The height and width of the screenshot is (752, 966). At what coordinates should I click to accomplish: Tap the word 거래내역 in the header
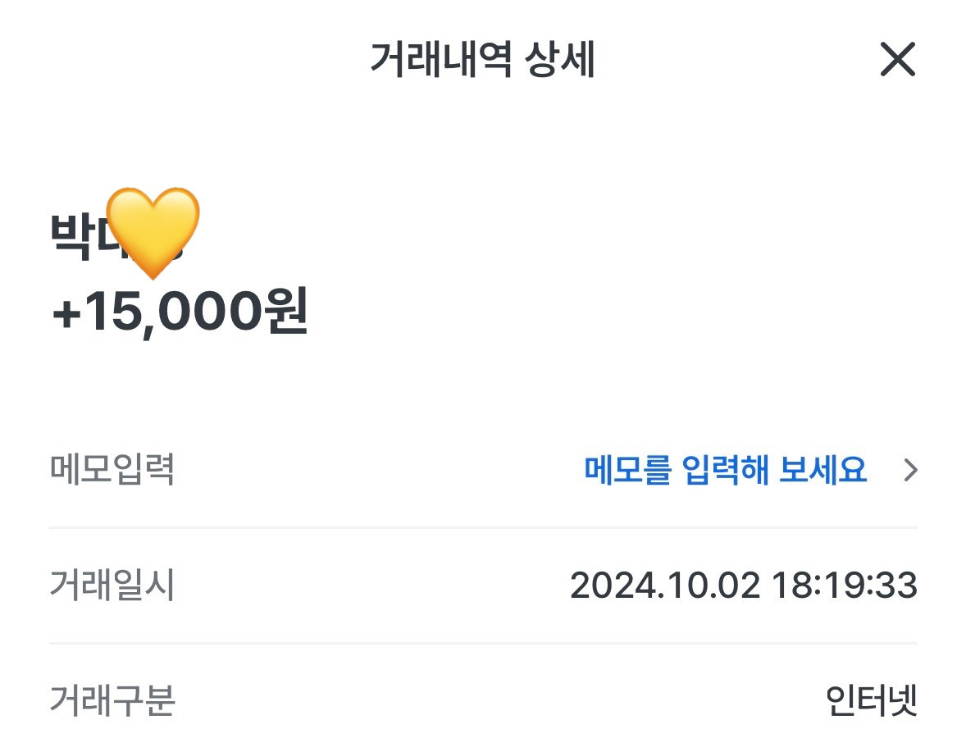[441, 60]
